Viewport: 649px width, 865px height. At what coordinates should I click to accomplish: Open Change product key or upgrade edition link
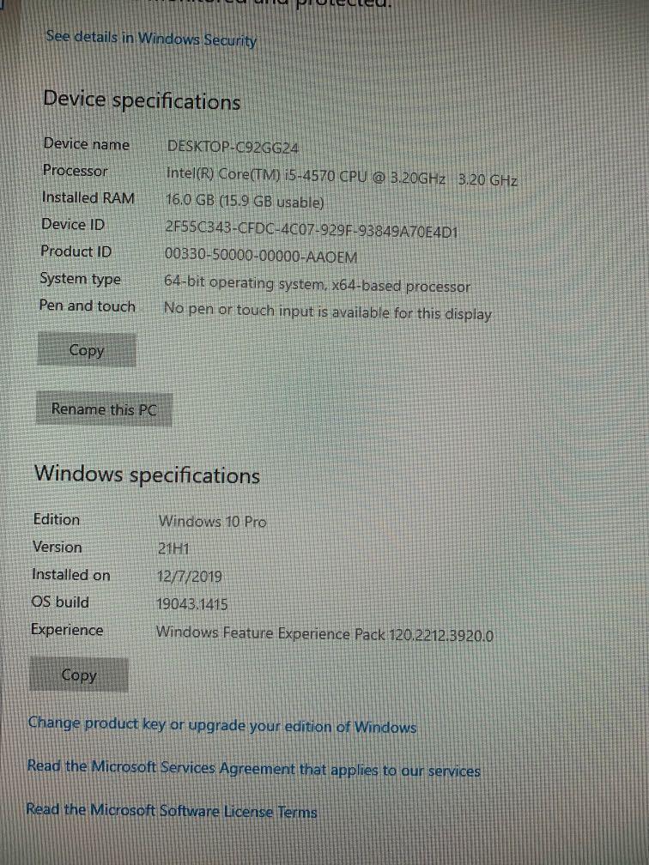click(221, 725)
